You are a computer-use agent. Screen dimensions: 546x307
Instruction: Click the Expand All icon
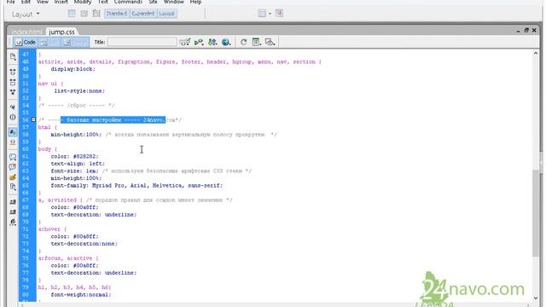click(x=13, y=92)
